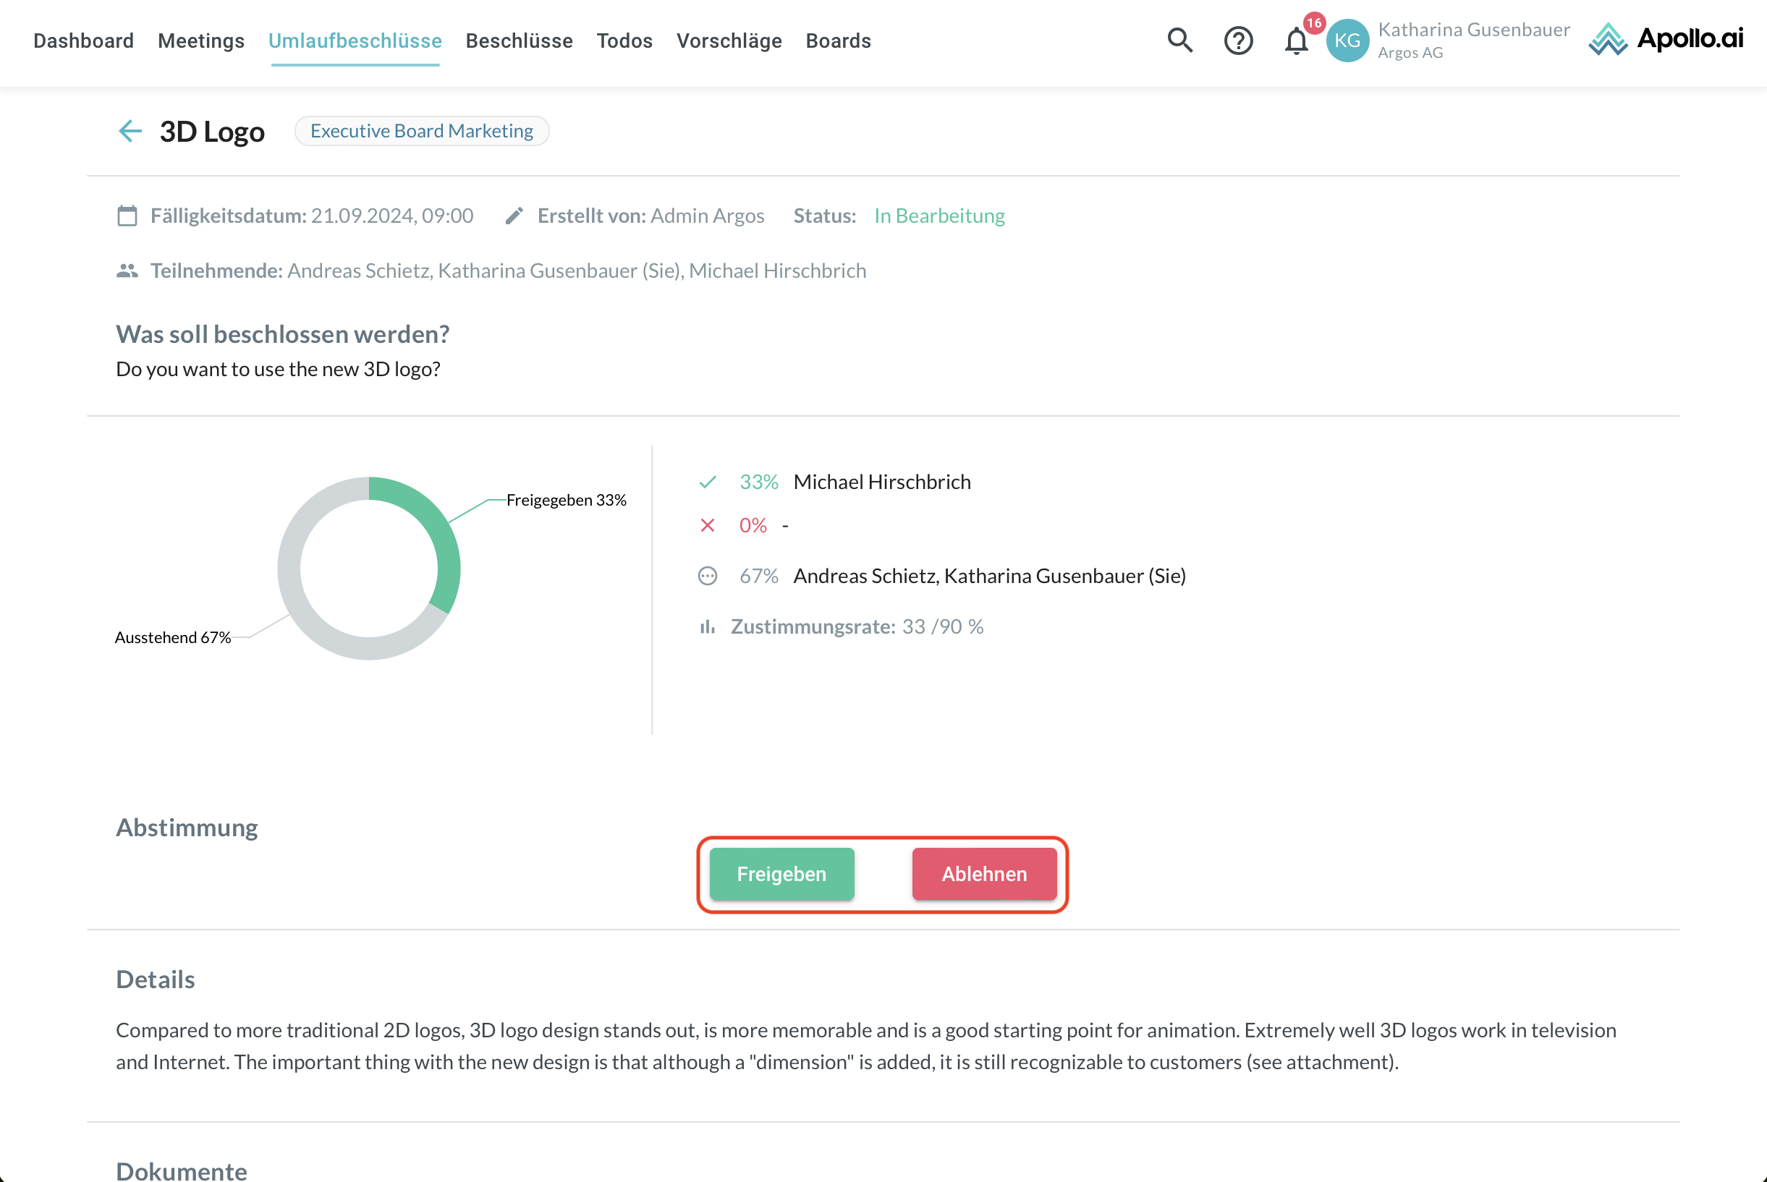Click the pending dots icon next to 67%

707,577
